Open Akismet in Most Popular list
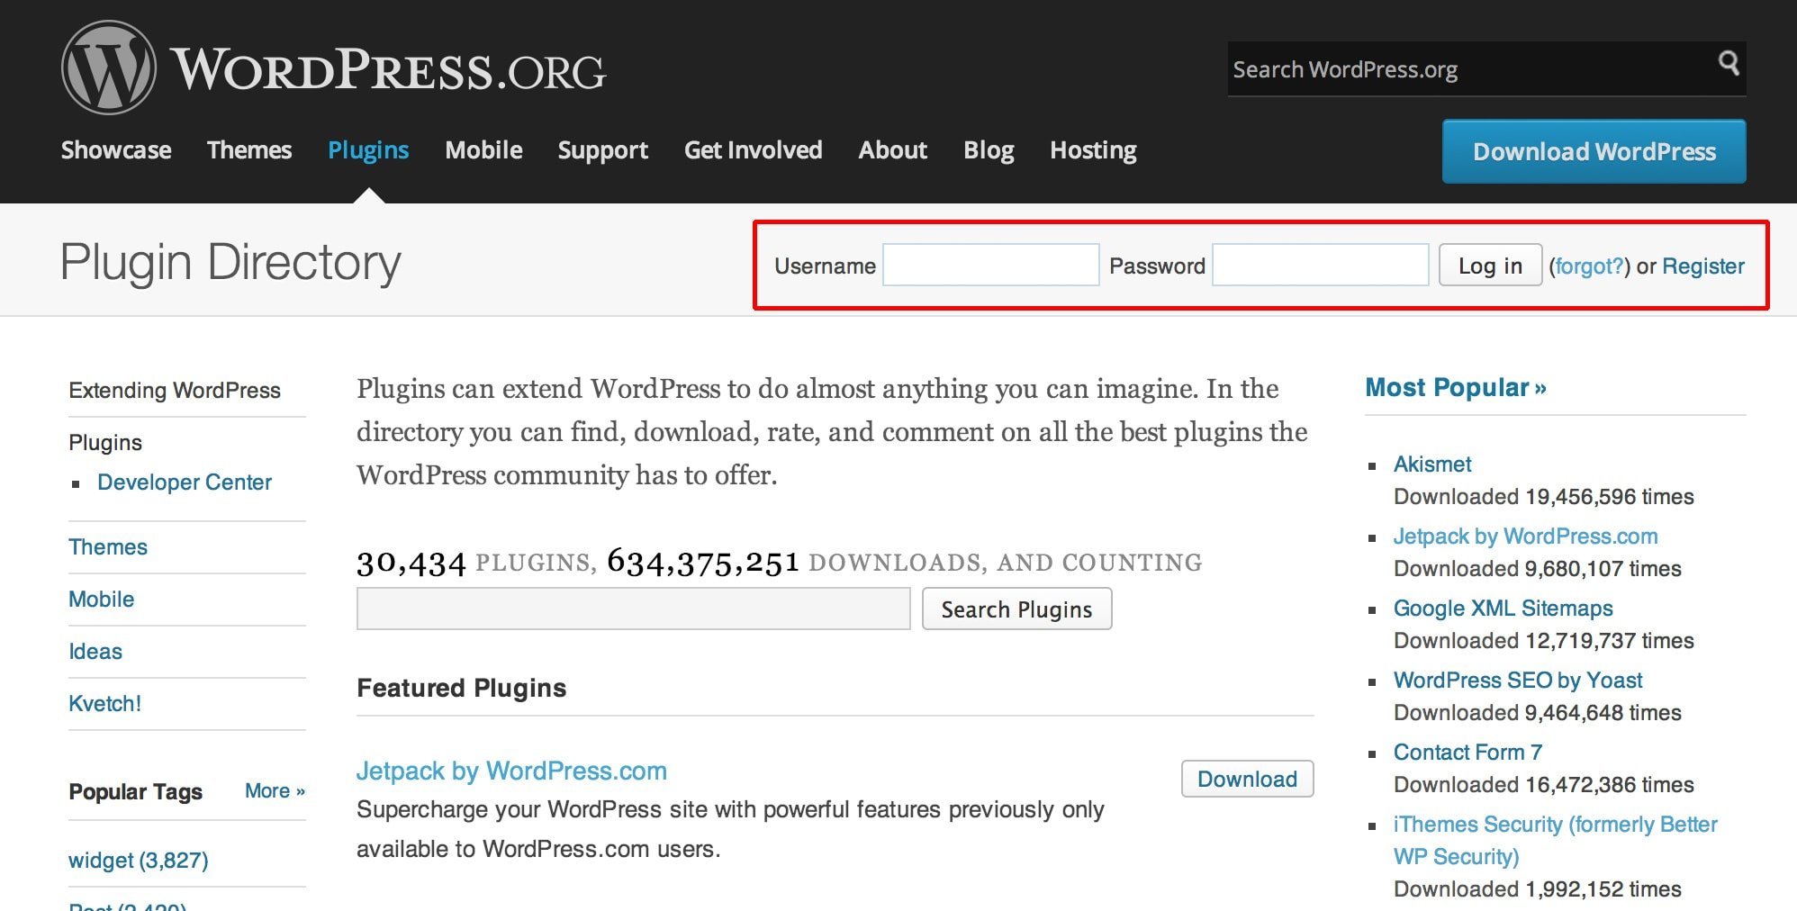This screenshot has width=1797, height=911. [1432, 465]
